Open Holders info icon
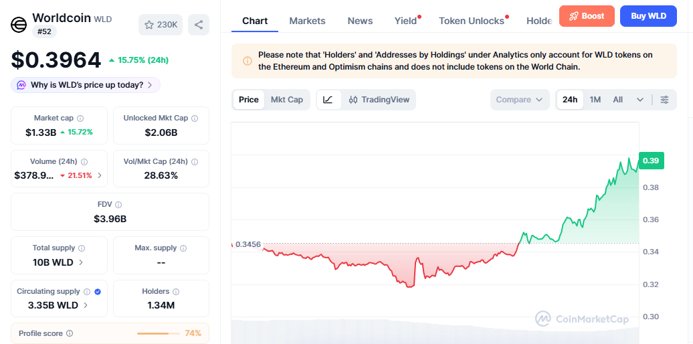693x344 pixels. (x=176, y=292)
